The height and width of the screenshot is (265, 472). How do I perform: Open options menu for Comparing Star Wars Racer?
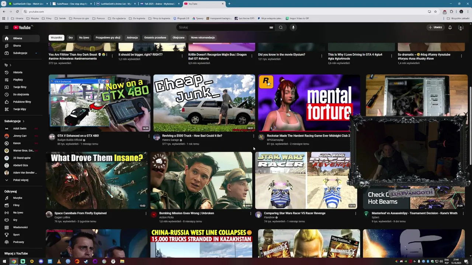point(355,213)
